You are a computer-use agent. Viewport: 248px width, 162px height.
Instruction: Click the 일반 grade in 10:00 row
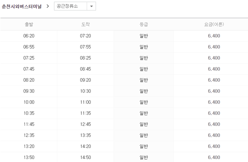144,102
